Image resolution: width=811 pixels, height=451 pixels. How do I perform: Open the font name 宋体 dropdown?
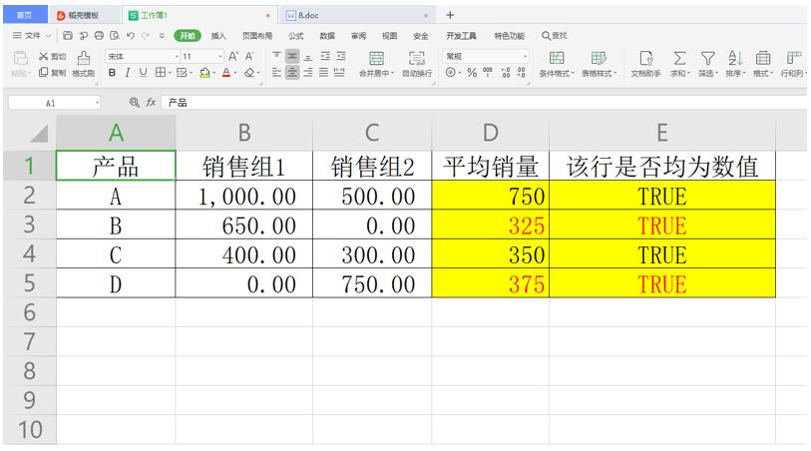pos(177,56)
